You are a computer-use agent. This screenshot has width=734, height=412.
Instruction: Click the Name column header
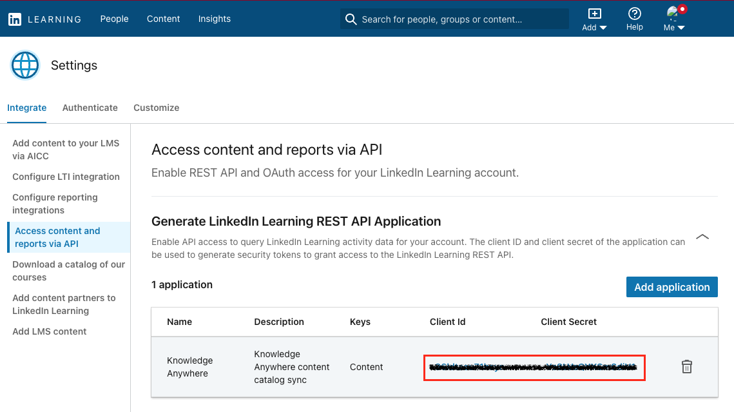179,322
